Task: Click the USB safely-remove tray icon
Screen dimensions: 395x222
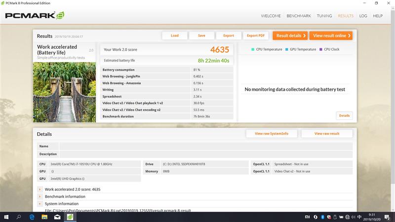Action: 335,217
